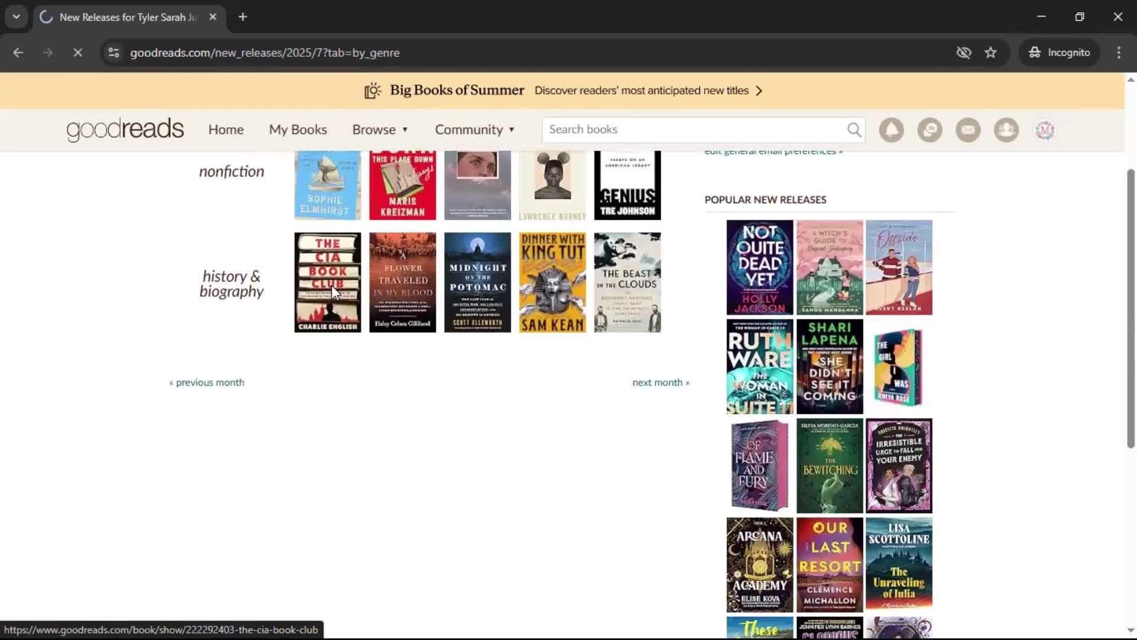Click the Goodreads logo
The width and height of the screenshot is (1137, 640).
[x=125, y=130]
